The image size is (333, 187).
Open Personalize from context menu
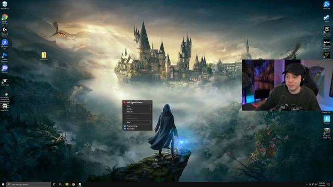[137, 129]
